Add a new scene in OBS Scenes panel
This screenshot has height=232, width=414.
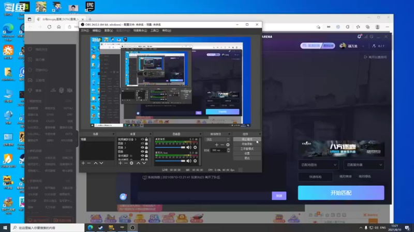click(x=83, y=163)
